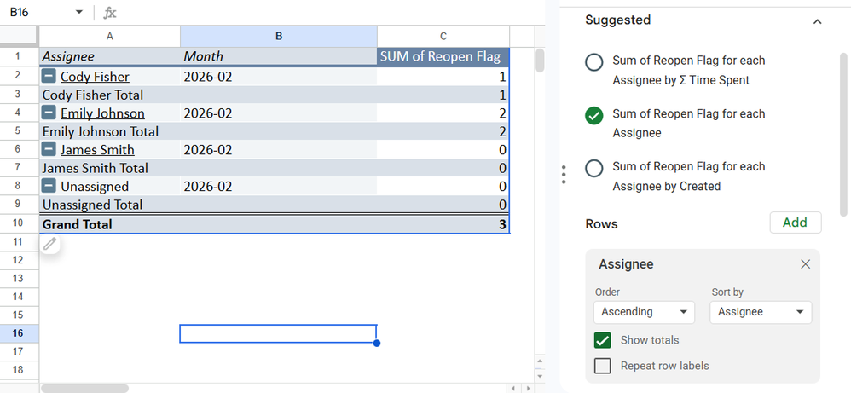Click the three-dot panel resize handle
Viewport: 851px width, 393px height.
pos(564,175)
